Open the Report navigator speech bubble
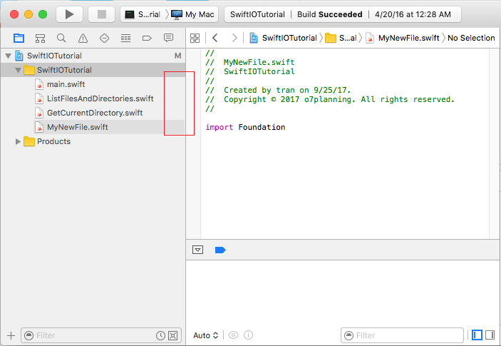Image resolution: width=501 pixels, height=346 pixels. tap(168, 38)
